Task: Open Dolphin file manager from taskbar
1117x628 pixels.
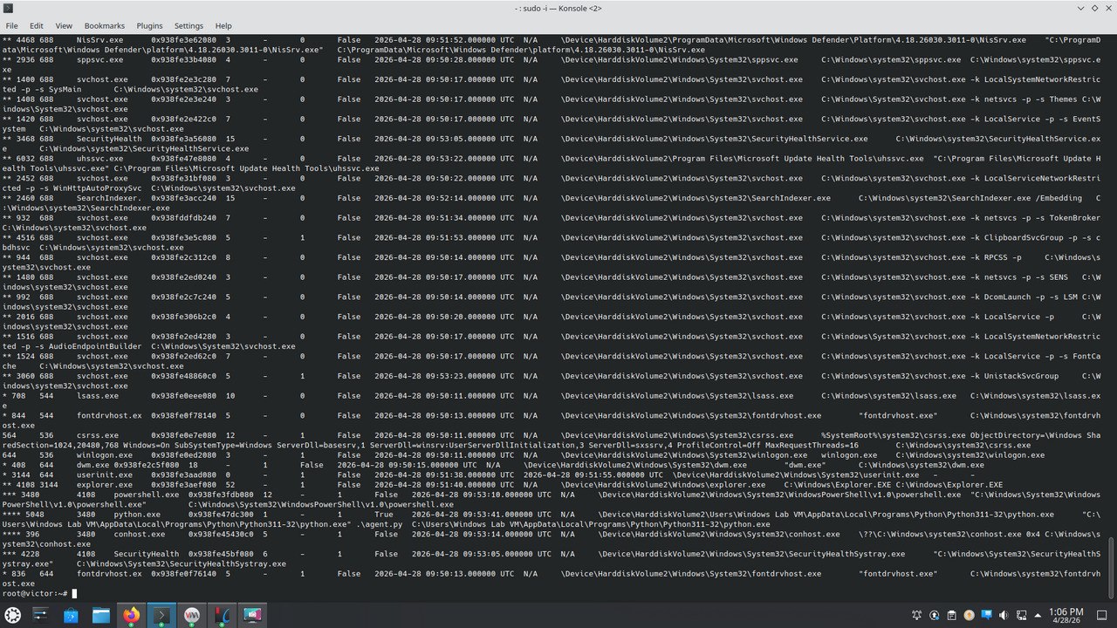Action: pyautogui.click(x=101, y=616)
